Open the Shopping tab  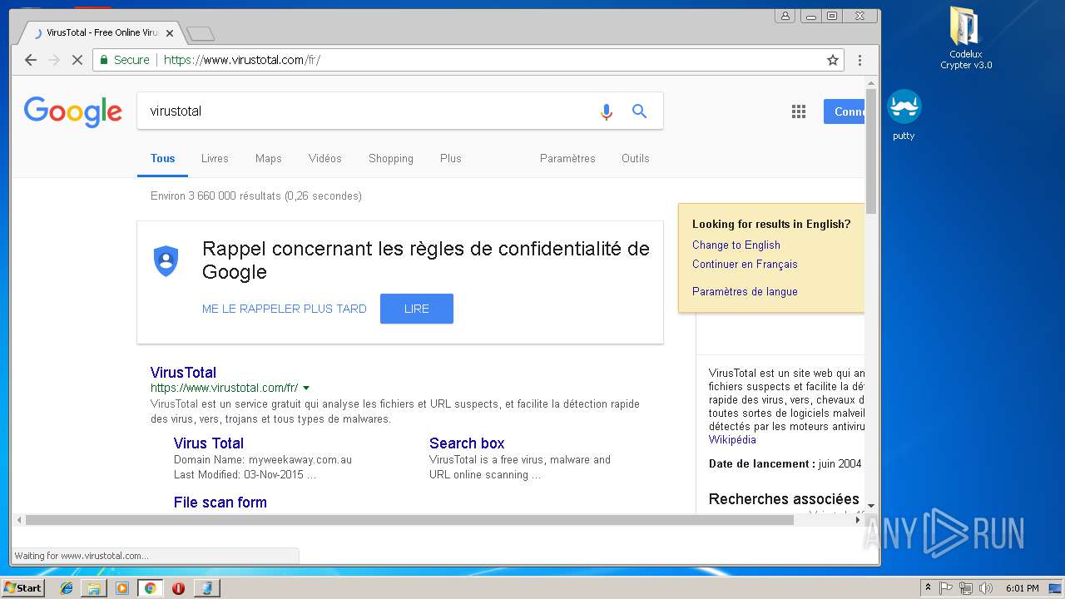pyautogui.click(x=391, y=158)
